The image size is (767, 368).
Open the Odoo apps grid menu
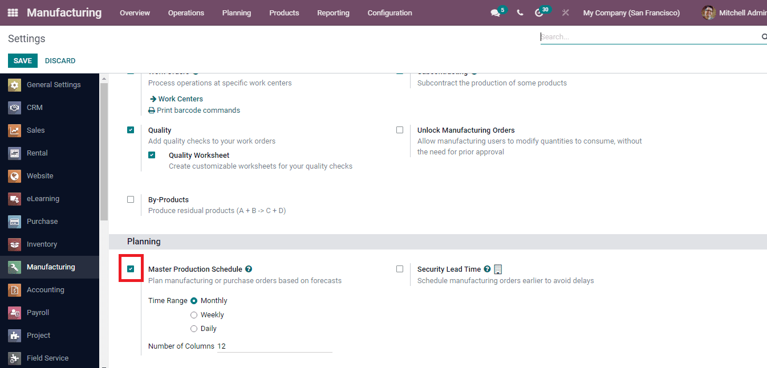13,13
